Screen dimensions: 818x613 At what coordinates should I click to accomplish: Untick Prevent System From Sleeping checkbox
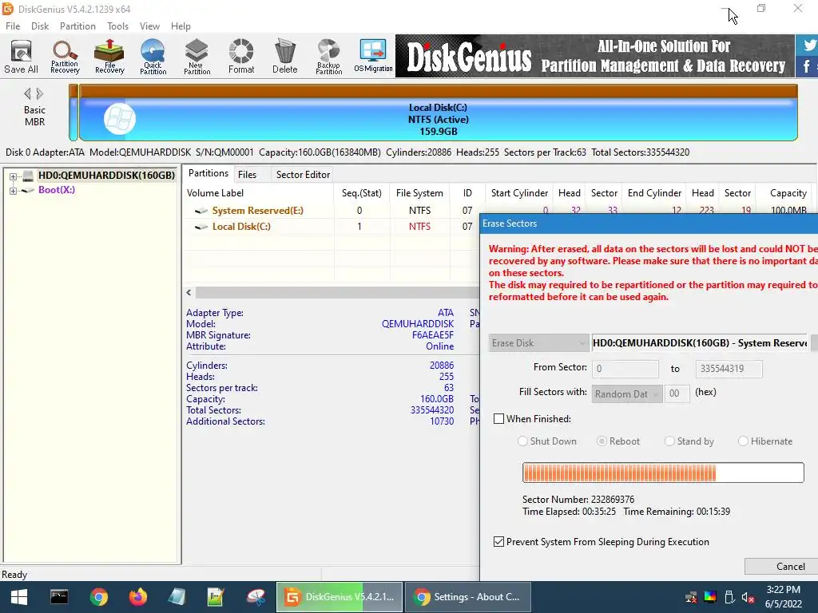[498, 542]
